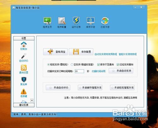Open 自动发货使用视频教程 link
Viewport: 158px width, 128px height.
[106, 54]
